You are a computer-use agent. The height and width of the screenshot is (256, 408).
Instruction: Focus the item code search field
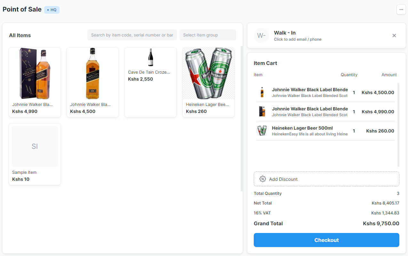132,35
